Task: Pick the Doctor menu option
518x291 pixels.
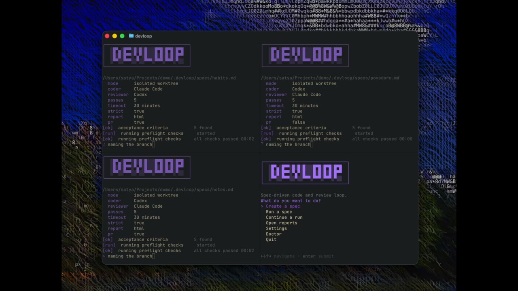Action: tap(274, 234)
